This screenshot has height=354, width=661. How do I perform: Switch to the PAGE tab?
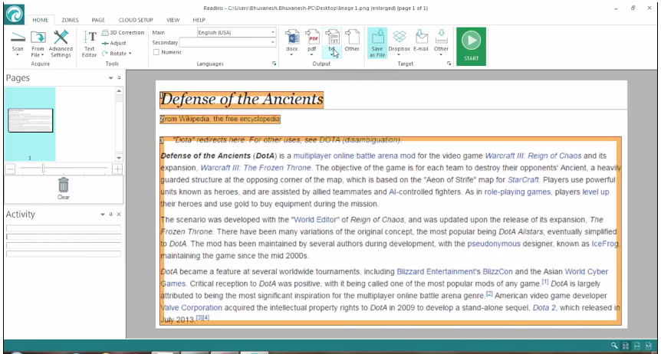(x=98, y=20)
